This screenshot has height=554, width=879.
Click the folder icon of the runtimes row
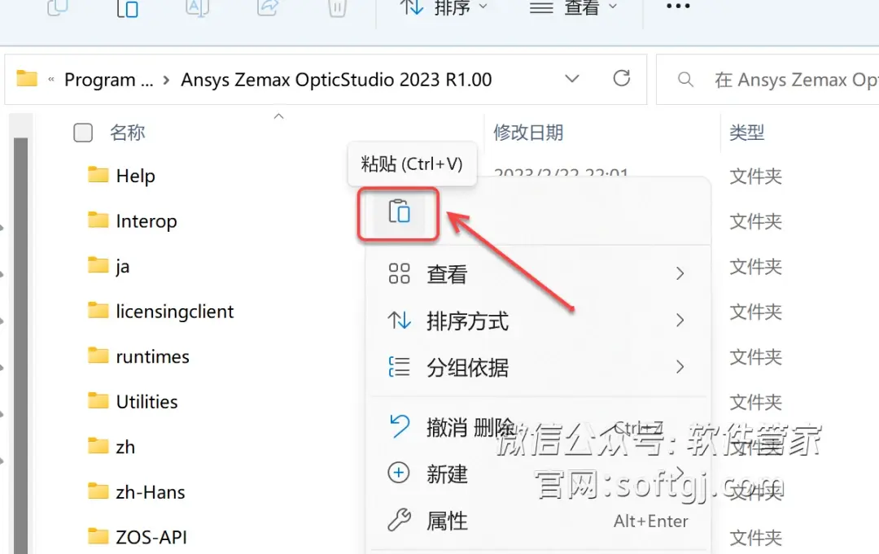click(98, 356)
